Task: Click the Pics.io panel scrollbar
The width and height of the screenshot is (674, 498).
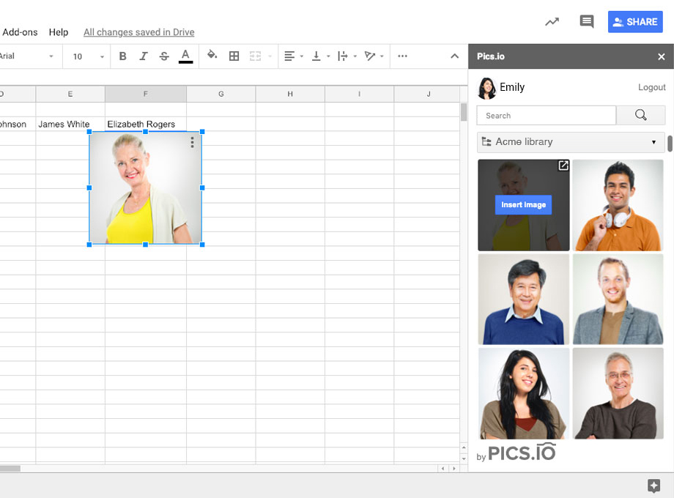Action: point(670,144)
